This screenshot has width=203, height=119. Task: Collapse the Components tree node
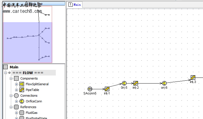click(x=11, y=78)
